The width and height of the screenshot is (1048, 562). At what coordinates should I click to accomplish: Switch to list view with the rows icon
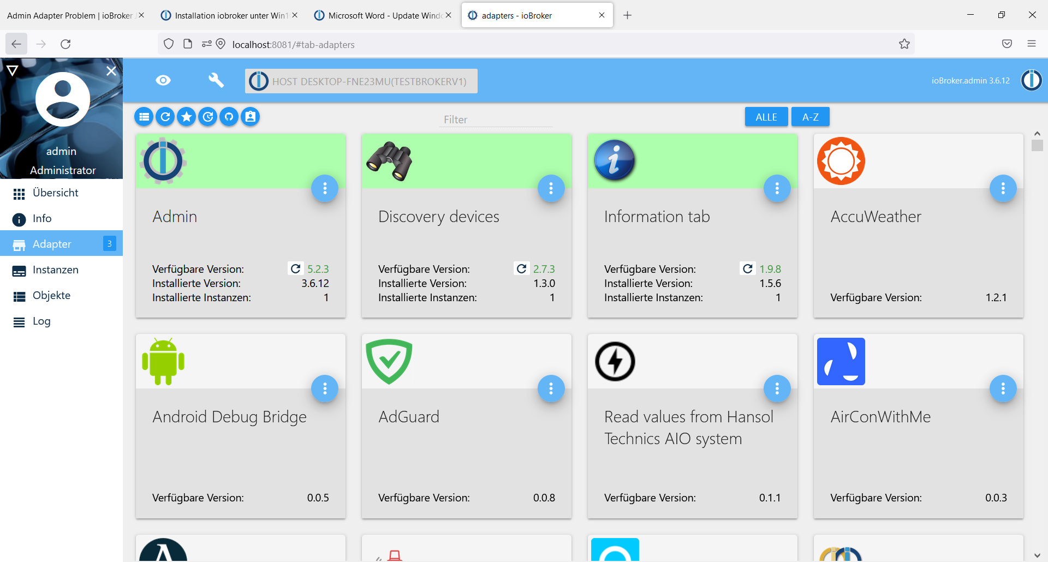144,117
